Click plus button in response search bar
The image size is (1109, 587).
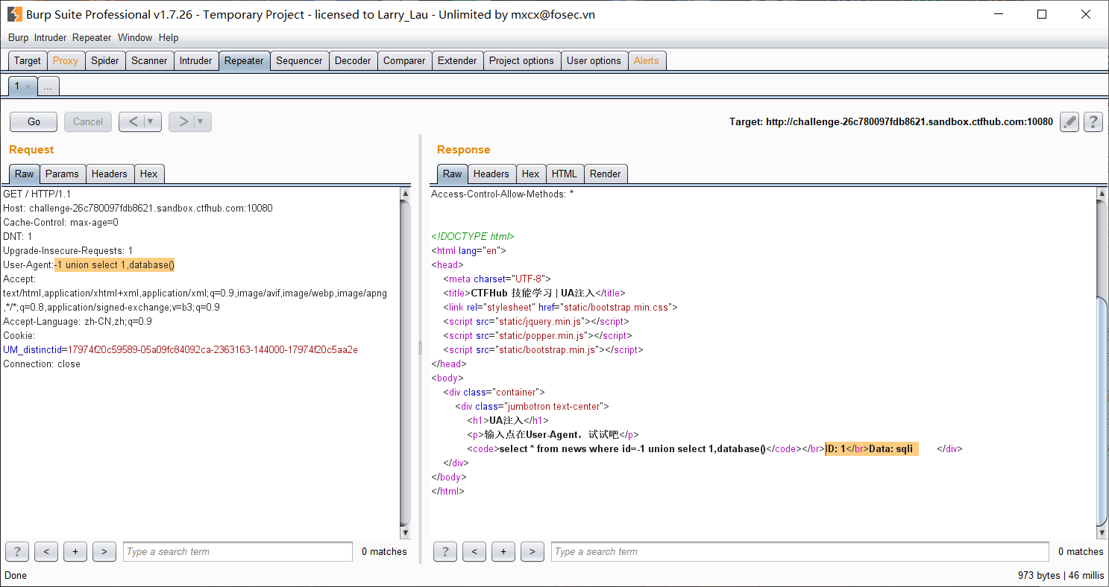pyautogui.click(x=503, y=552)
